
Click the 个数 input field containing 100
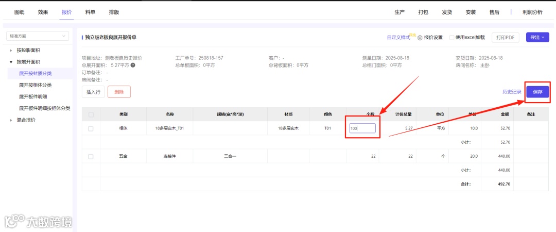pos(362,128)
